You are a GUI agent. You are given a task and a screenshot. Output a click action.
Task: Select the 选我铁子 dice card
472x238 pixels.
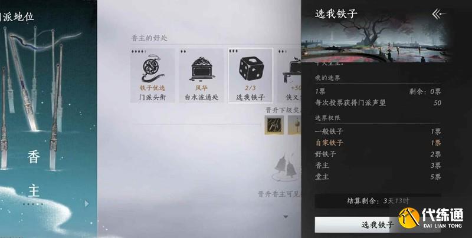[250, 76]
